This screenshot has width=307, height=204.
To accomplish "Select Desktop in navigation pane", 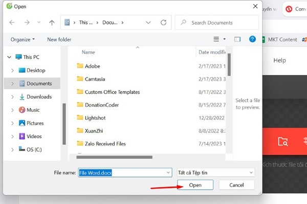I will 36,70.
